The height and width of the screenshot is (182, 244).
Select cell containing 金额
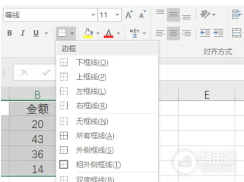pyautogui.click(x=33, y=108)
